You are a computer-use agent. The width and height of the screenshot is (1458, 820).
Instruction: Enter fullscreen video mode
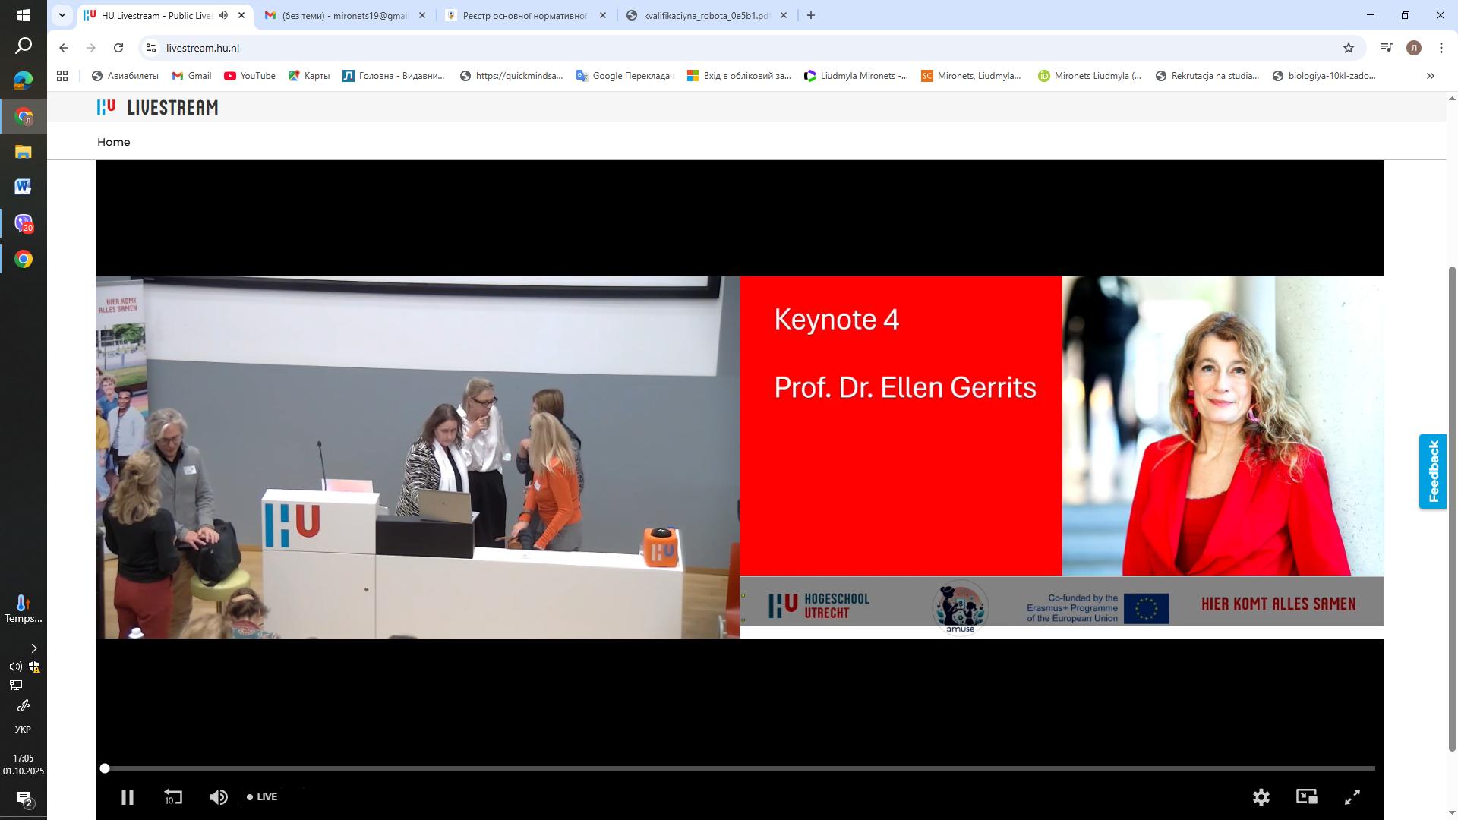point(1352,797)
